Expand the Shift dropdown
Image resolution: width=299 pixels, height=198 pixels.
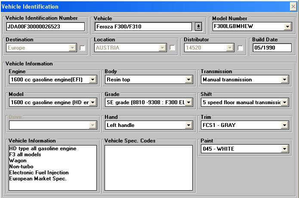pos(284,102)
